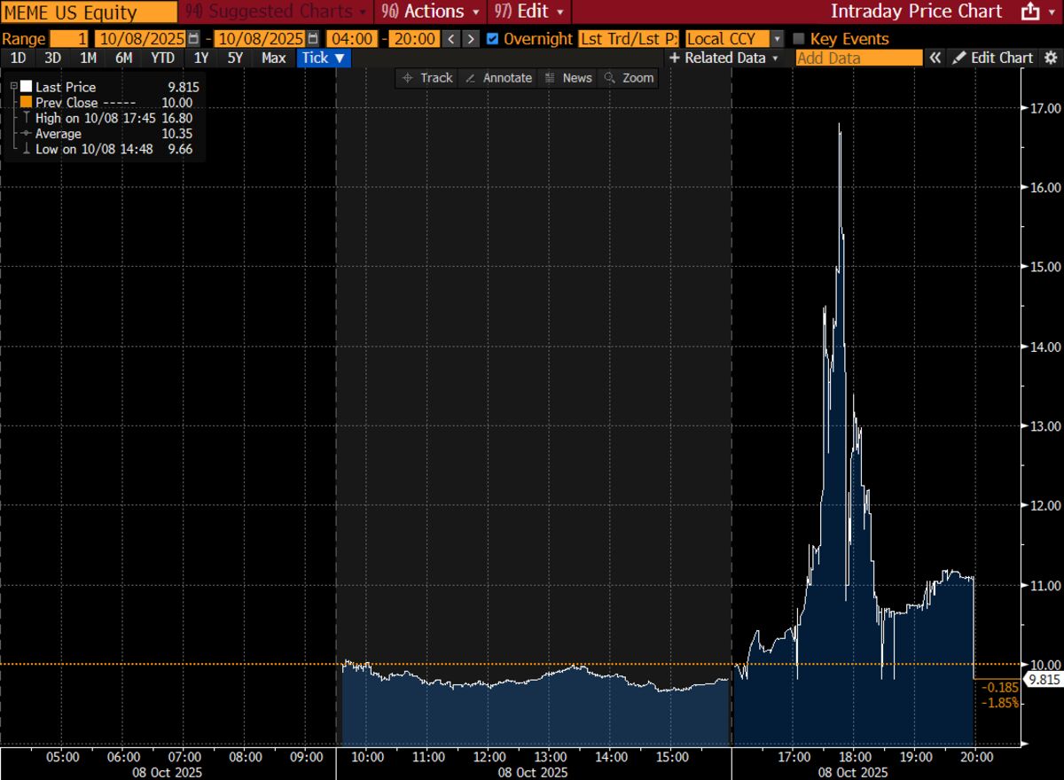Expand the Local CCY currency dropdown

(x=777, y=39)
